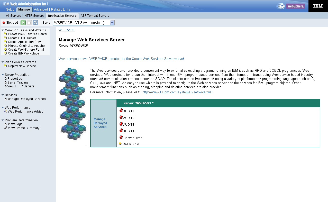Click the red status icon beside ConvertTemp
Screen dimensions: 328x202
pyautogui.click(x=121, y=137)
